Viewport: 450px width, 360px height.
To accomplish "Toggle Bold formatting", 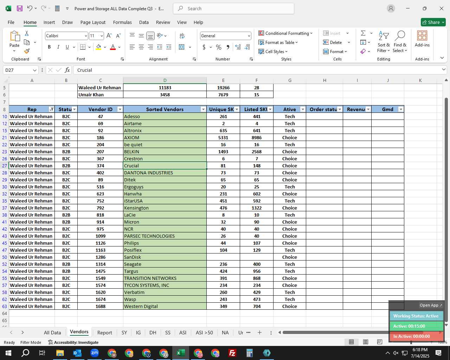I will click(49, 47).
